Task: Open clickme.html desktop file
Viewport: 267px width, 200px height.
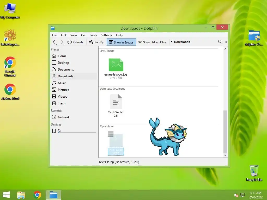Action: point(10,92)
